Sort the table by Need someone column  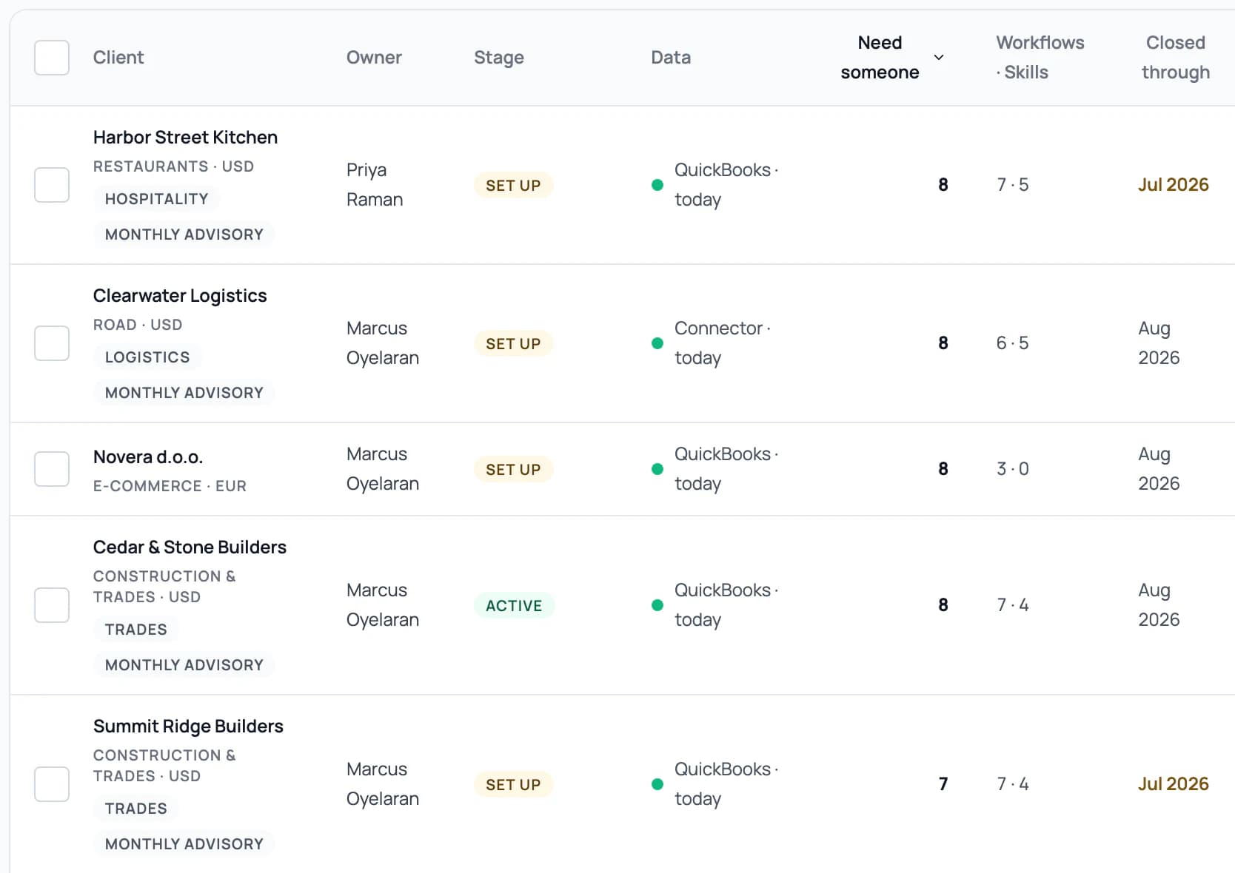[x=880, y=58]
